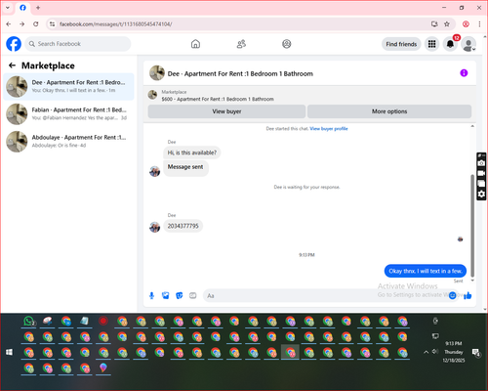Open the Groups icon in top navigation
488x391 pixels.
(287, 44)
